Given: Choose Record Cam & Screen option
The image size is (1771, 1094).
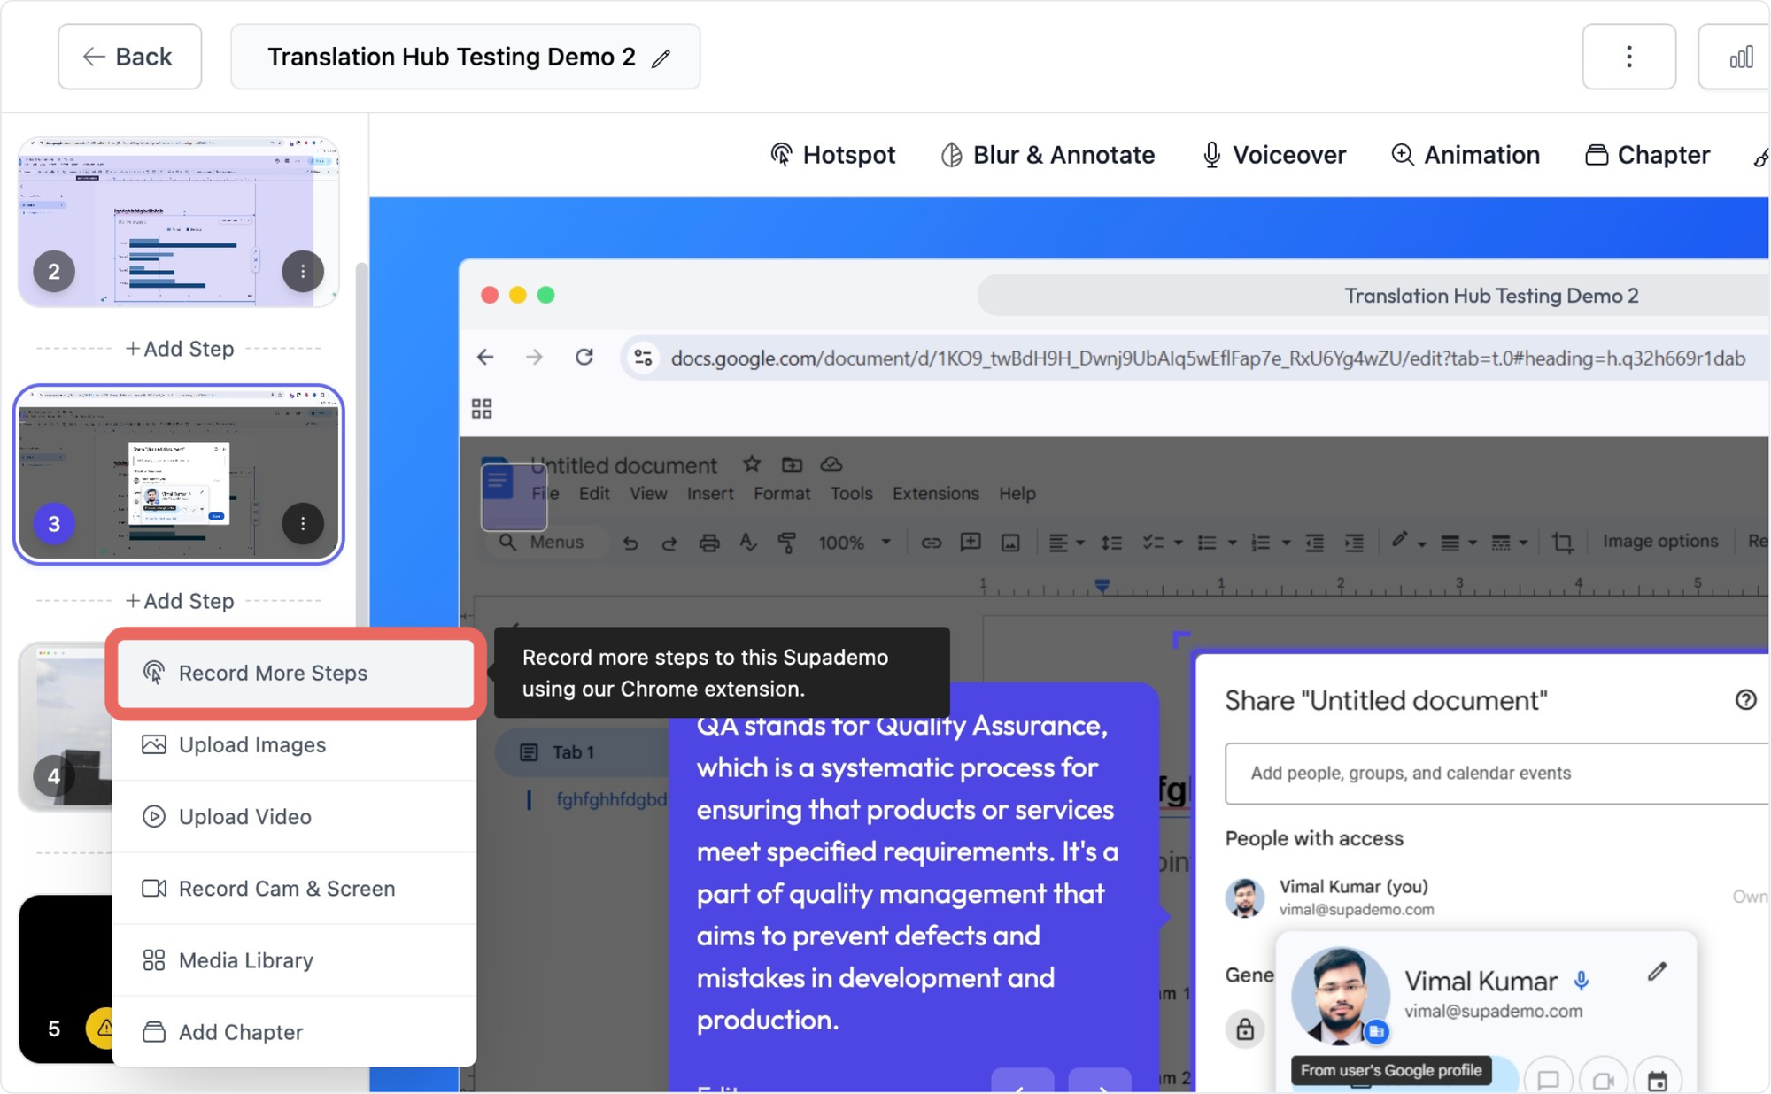Looking at the screenshot, I should pos(295,888).
